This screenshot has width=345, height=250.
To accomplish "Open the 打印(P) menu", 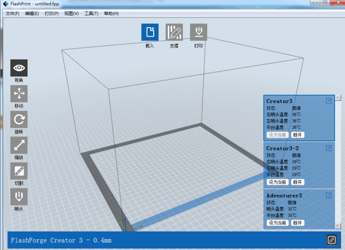I will pyautogui.click(x=52, y=13).
